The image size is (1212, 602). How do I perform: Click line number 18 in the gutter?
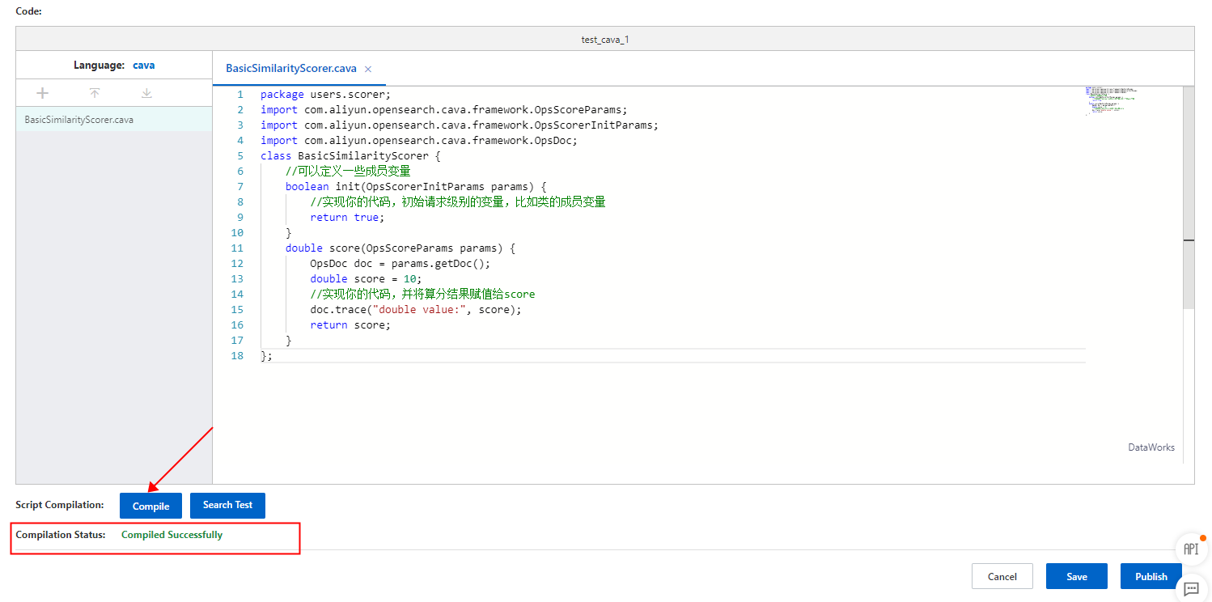(237, 356)
